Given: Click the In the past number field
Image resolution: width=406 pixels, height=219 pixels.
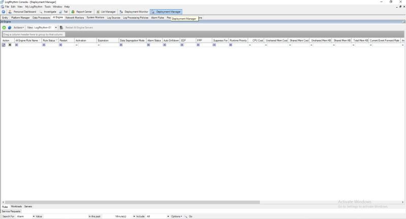Looking at the screenshot, I should [108, 216].
